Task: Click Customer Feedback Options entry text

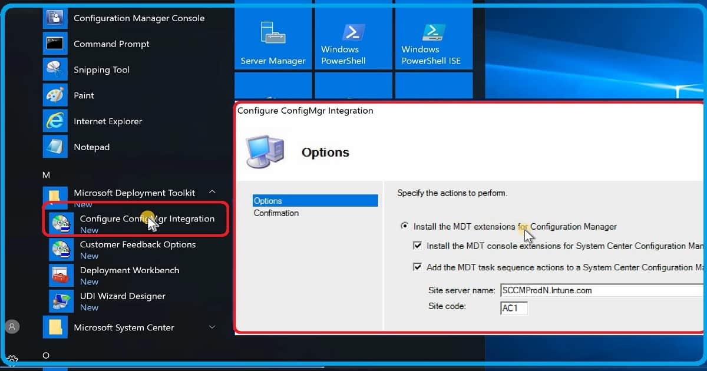Action: coord(138,244)
